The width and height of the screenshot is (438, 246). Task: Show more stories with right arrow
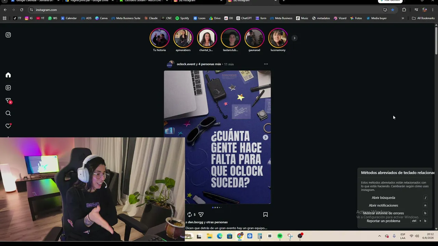tap(294, 38)
